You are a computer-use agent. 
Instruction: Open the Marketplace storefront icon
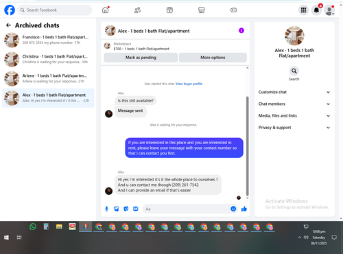pos(202,10)
